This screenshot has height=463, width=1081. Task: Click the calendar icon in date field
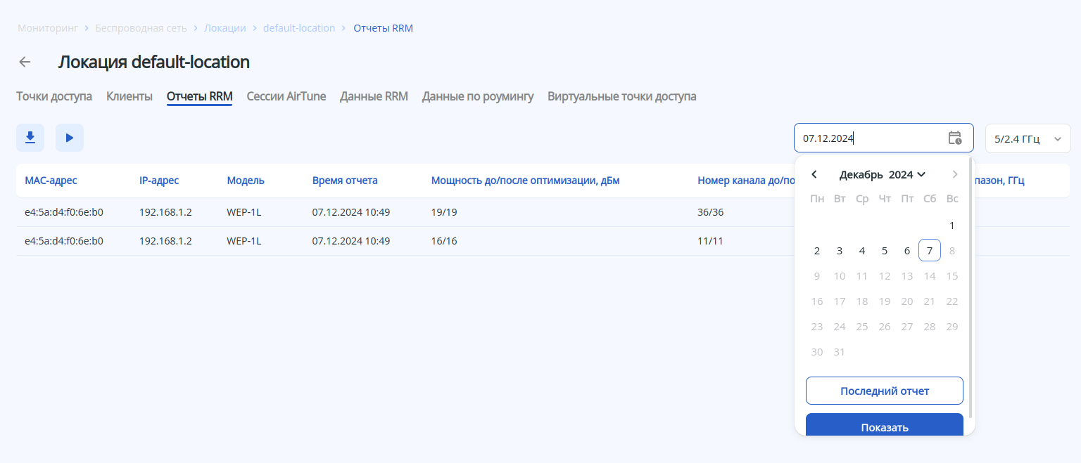pos(954,138)
